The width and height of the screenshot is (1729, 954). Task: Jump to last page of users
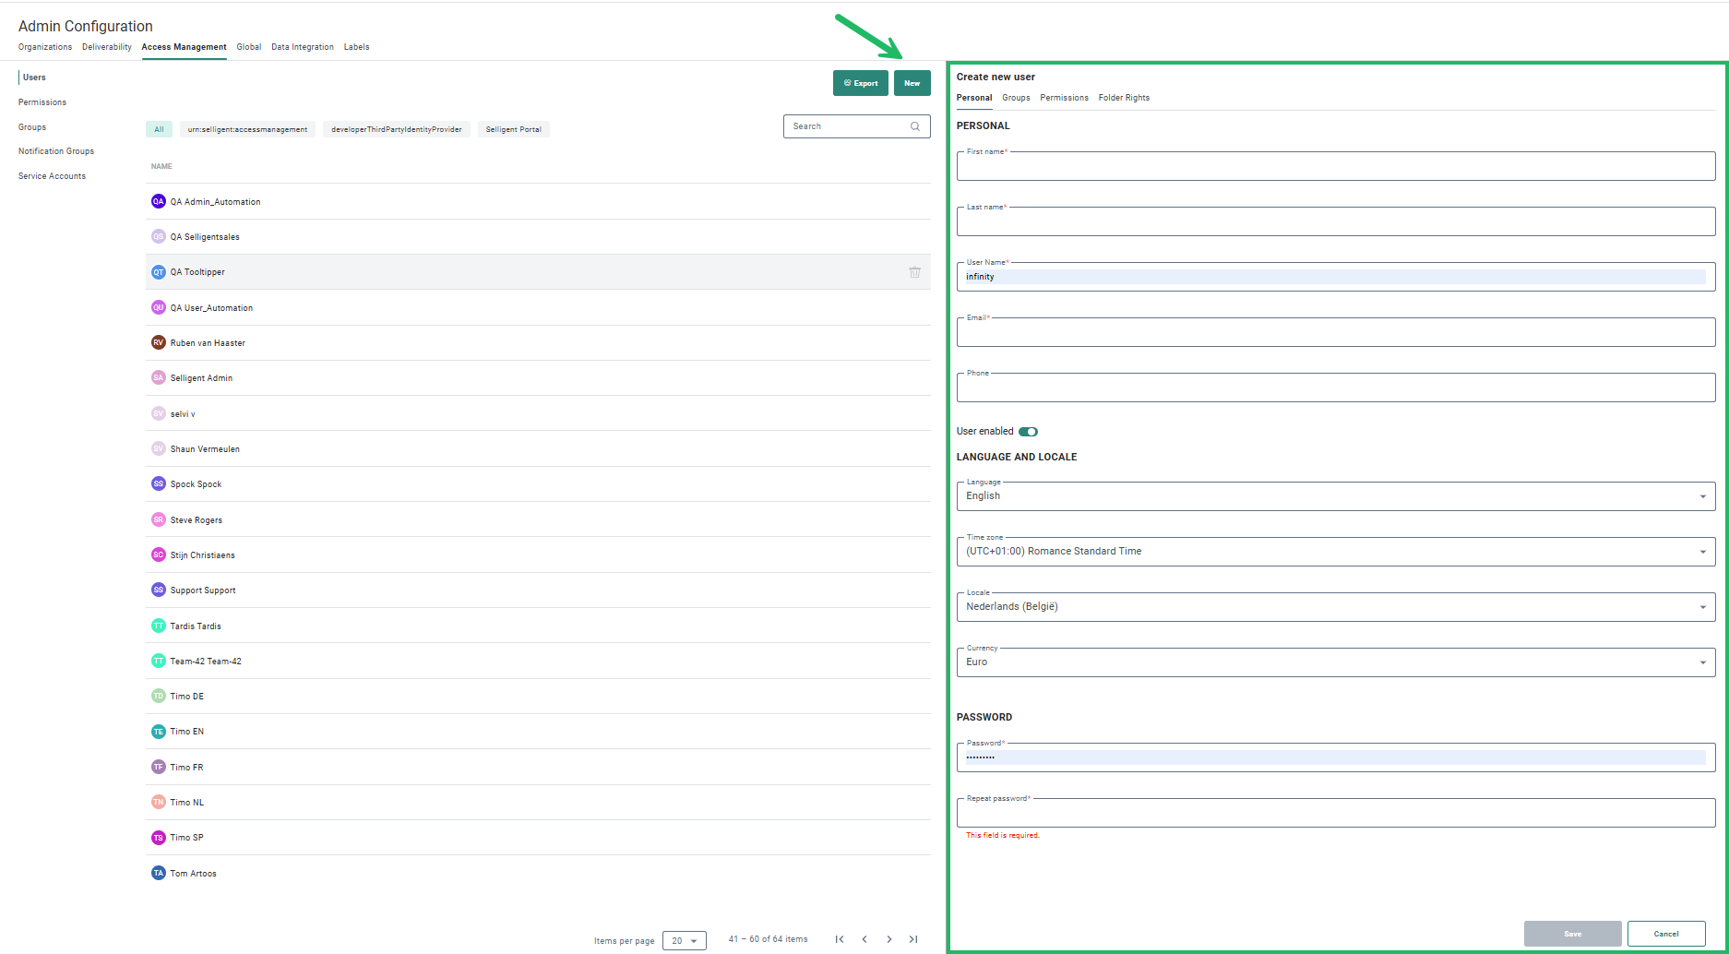[913, 939]
